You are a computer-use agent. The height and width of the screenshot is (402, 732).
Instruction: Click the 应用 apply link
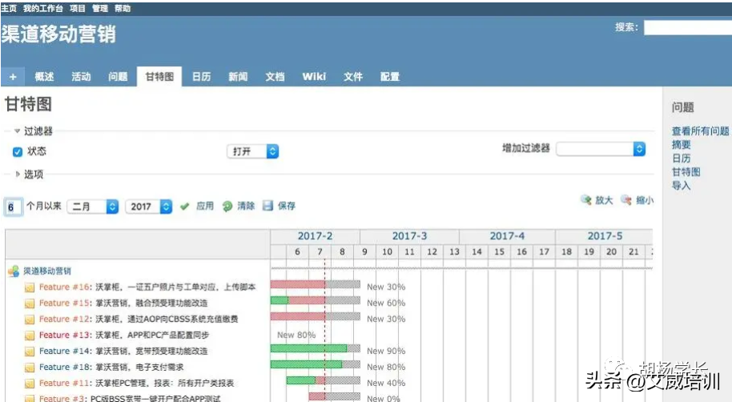click(205, 206)
